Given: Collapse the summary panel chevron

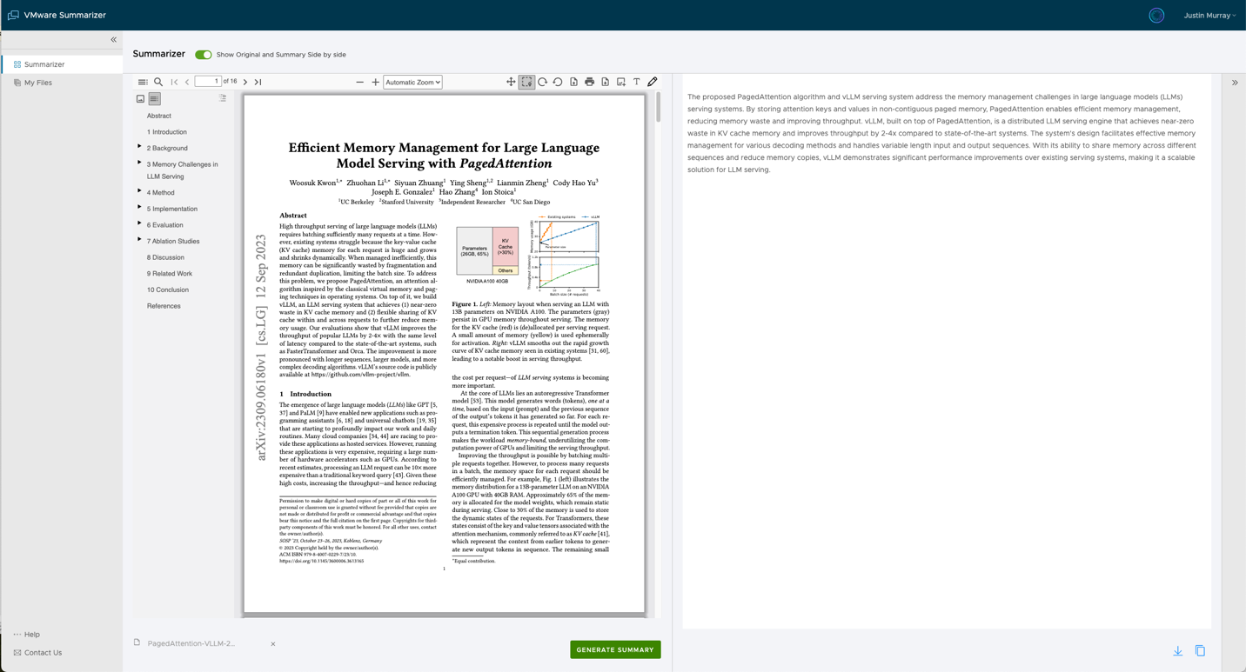Looking at the screenshot, I should [x=1234, y=82].
